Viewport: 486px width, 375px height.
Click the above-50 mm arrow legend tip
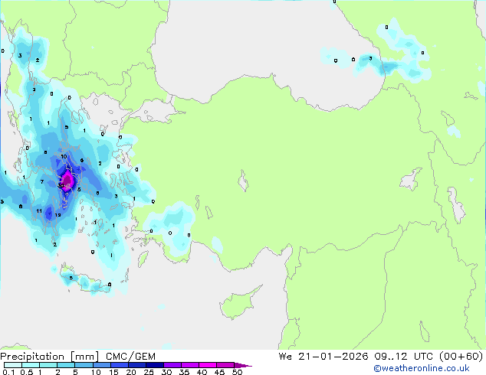click(242, 365)
